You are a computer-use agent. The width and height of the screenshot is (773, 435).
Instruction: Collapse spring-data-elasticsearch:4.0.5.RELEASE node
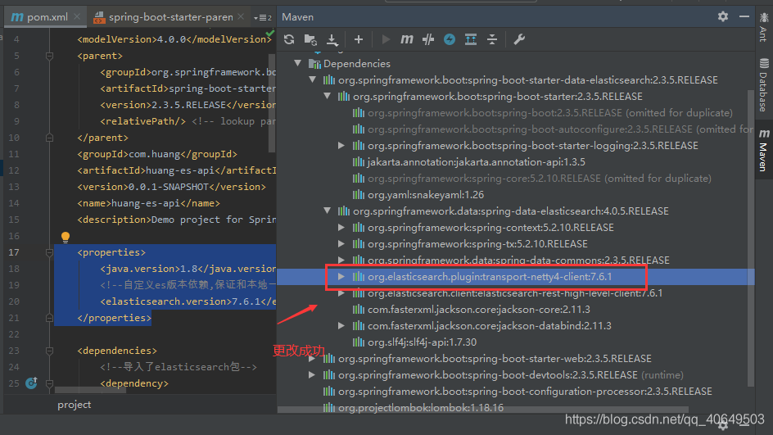pos(327,211)
